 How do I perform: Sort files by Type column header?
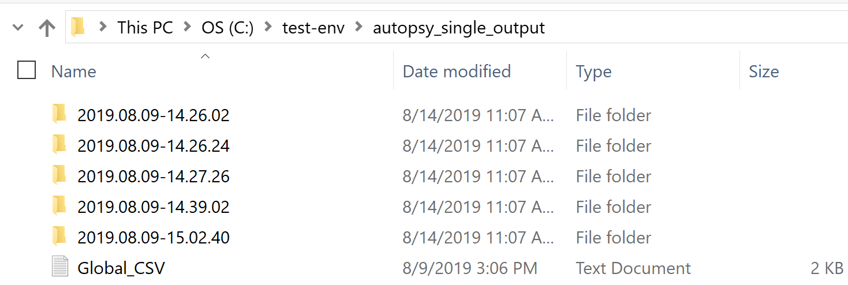click(593, 71)
